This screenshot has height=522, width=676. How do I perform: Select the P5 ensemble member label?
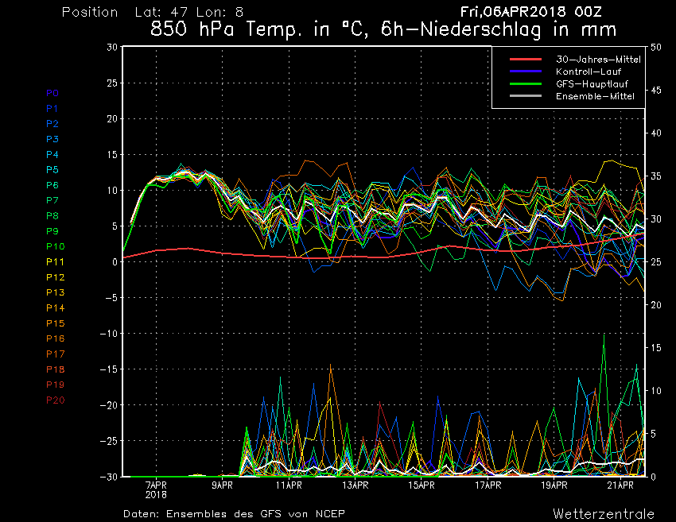point(52,170)
